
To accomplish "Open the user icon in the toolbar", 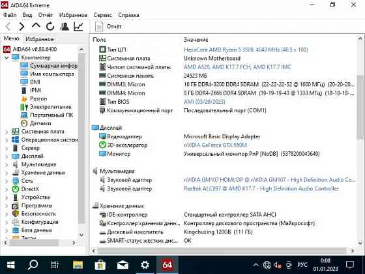I will 65,26.
